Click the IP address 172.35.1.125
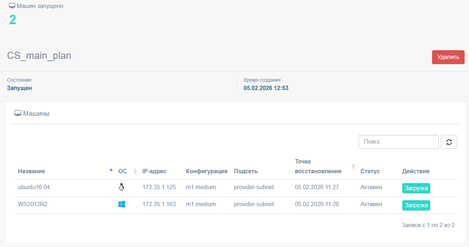The image size is (469, 247). [159, 187]
